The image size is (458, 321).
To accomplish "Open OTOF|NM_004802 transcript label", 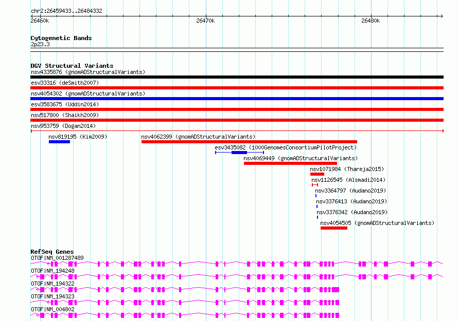I will (x=52, y=309).
